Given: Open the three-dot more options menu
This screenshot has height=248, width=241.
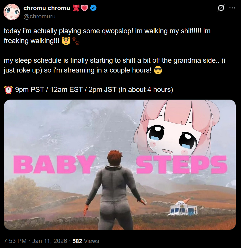Looking at the screenshot, I should [x=232, y=8].
